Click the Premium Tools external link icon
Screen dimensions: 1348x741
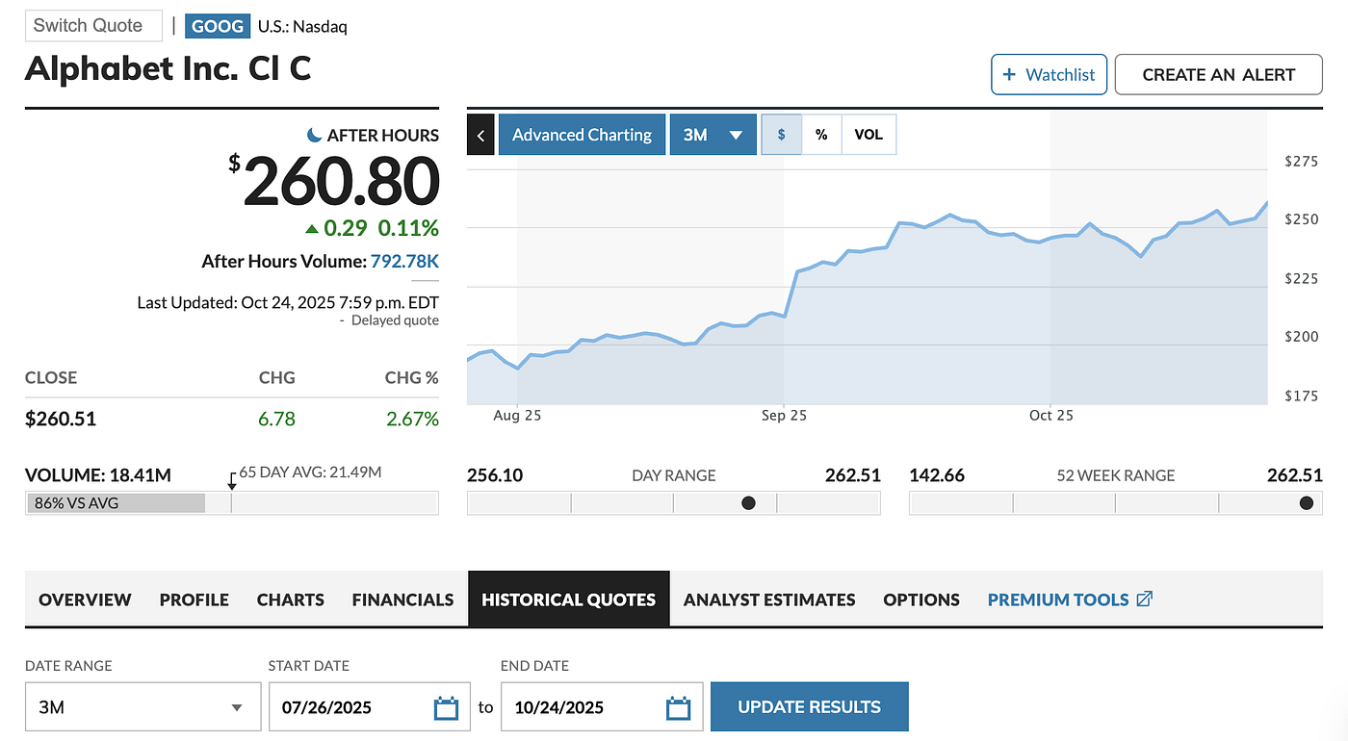[1144, 598]
